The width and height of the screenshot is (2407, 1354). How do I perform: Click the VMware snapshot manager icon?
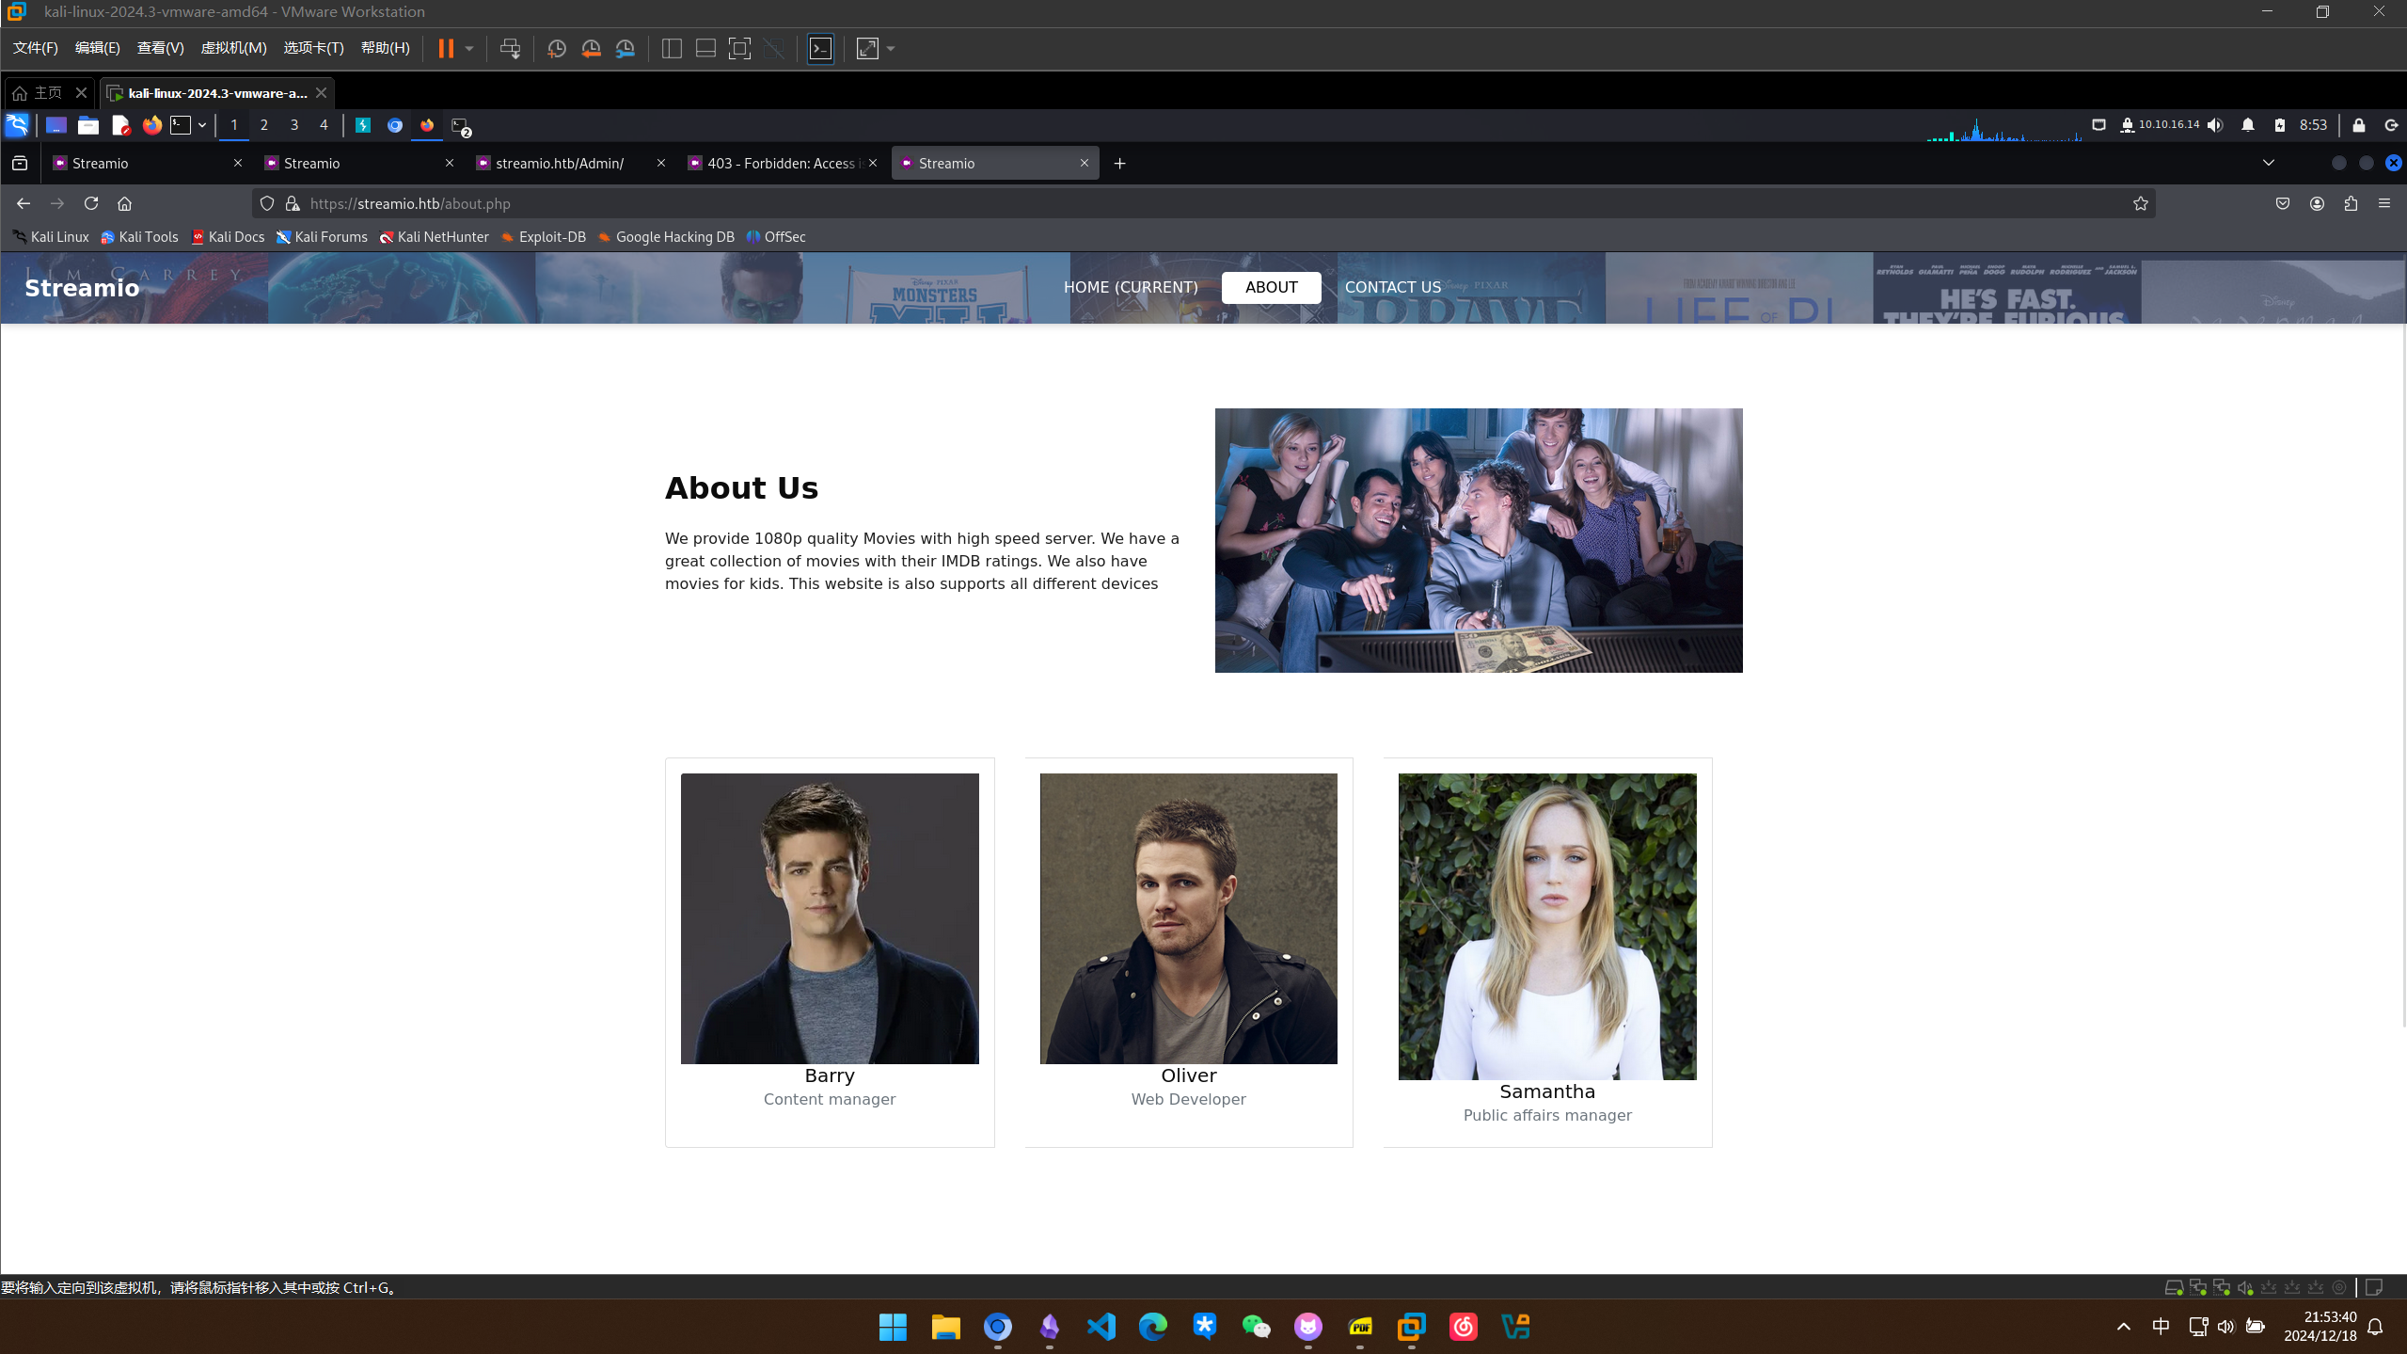[625, 49]
